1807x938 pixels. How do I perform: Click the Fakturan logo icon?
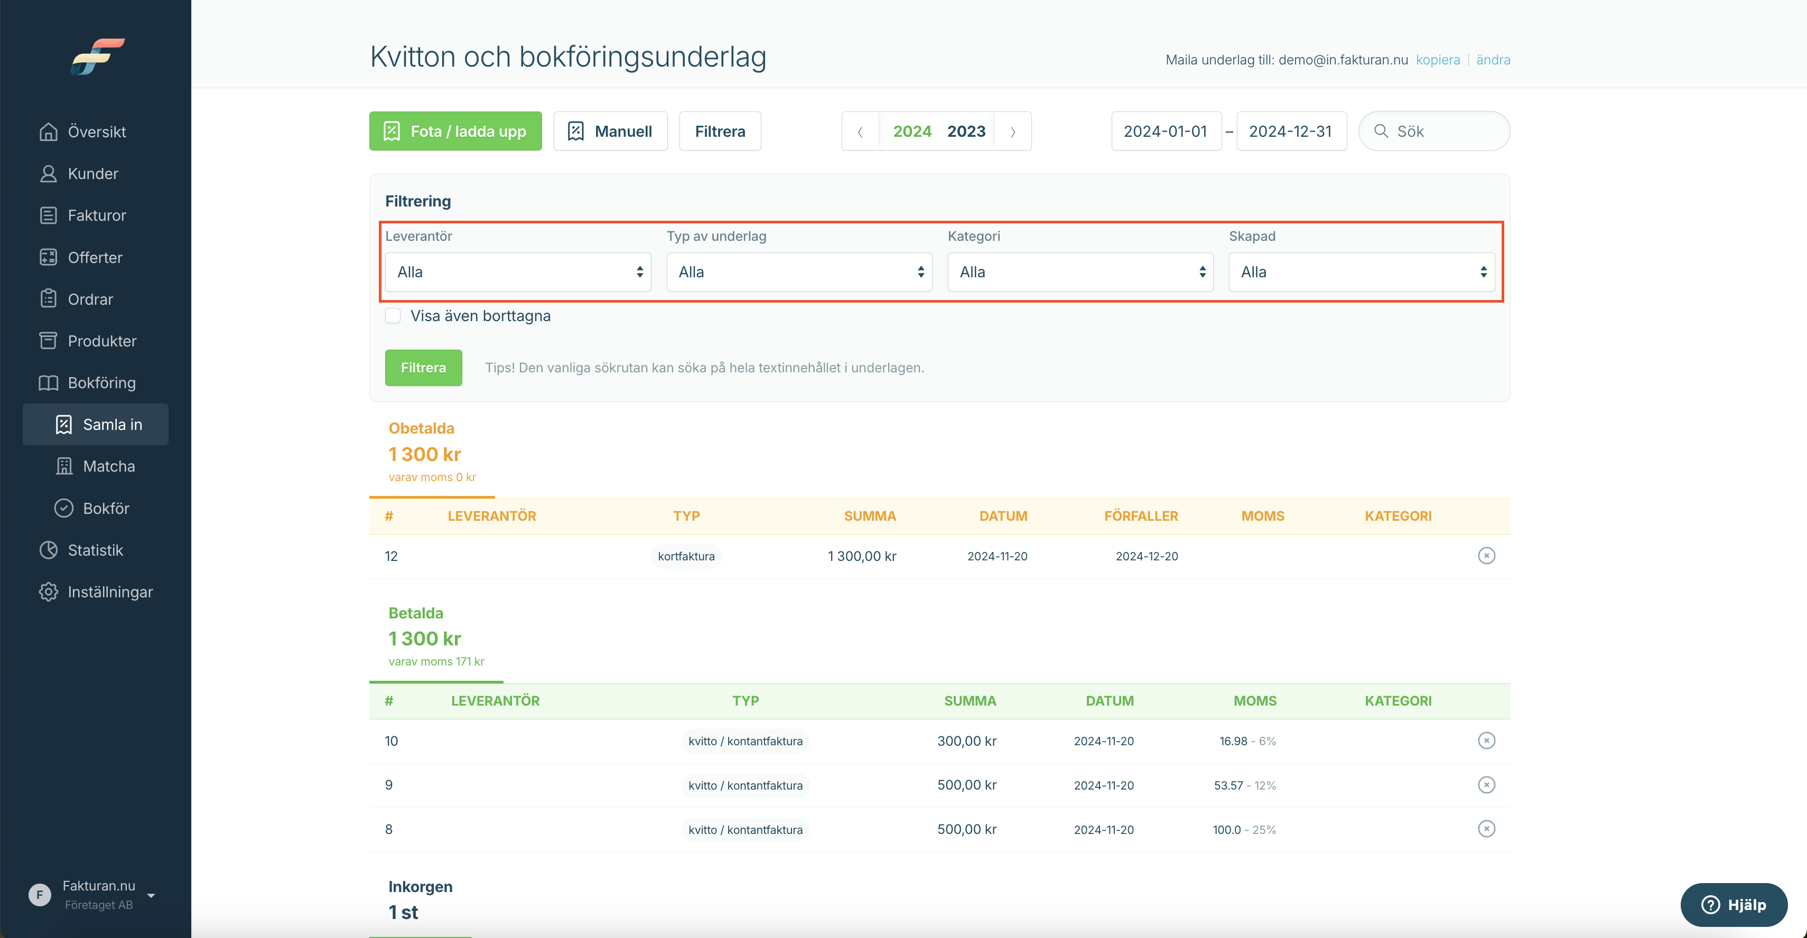98,56
